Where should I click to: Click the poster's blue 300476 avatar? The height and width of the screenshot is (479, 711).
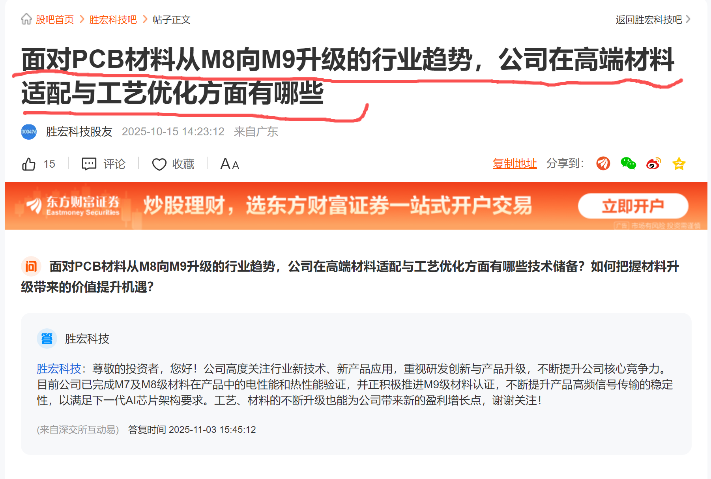coord(29,132)
